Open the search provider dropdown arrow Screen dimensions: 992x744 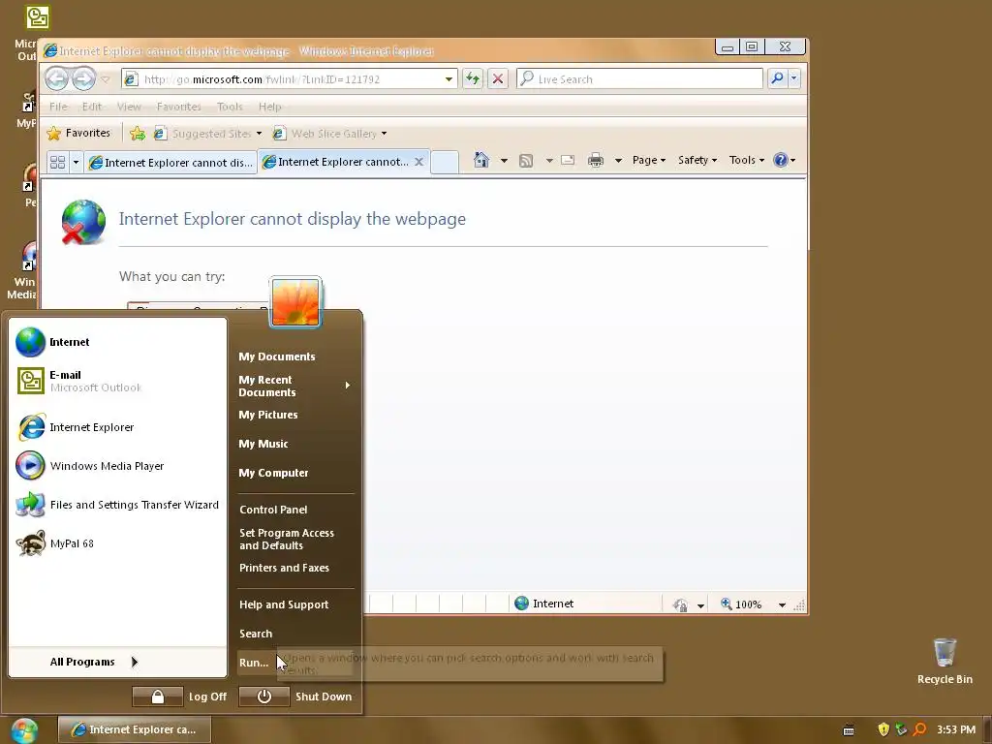(794, 78)
